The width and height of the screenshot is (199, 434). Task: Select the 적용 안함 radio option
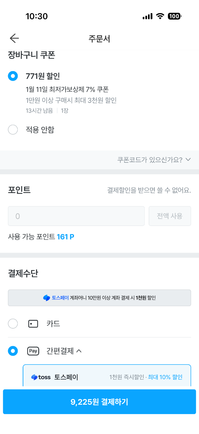coord(13,130)
